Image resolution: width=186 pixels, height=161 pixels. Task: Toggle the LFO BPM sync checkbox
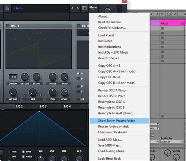pos(24,152)
